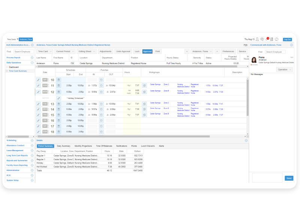Click the workgroup transfer icon on SUN 11 row

(144, 85)
